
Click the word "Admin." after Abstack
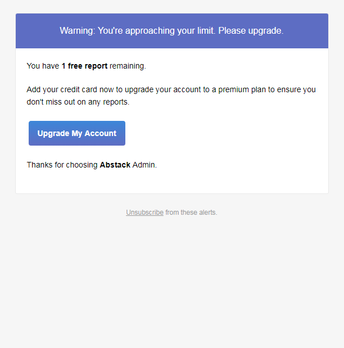(x=144, y=165)
